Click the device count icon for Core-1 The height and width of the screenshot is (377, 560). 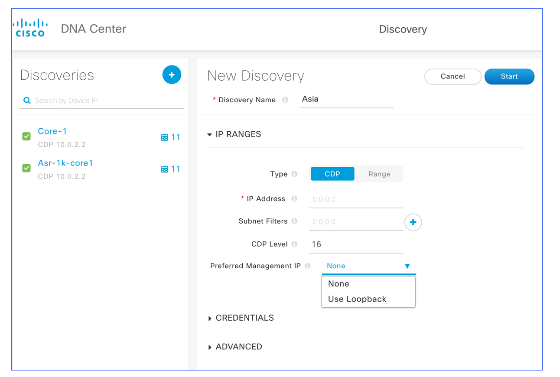point(164,137)
